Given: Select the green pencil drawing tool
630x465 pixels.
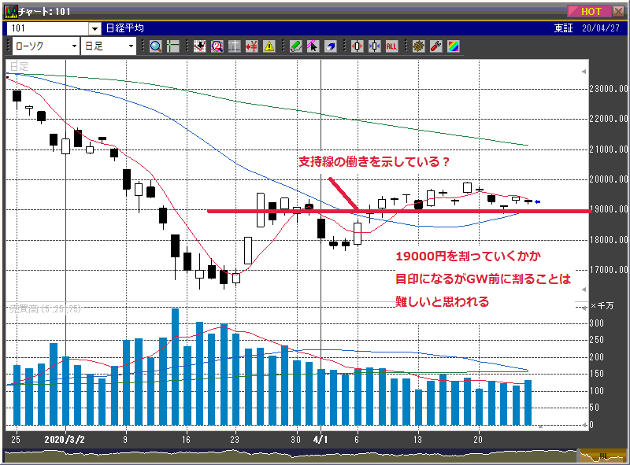Looking at the screenshot, I should pos(296,46).
